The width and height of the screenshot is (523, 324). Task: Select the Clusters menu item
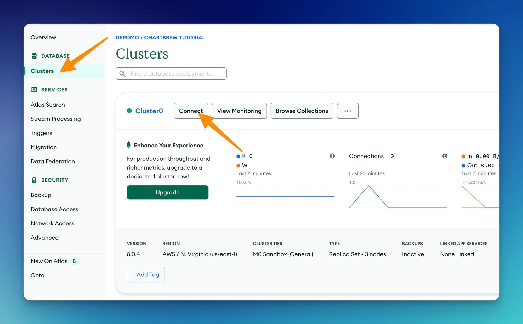pyautogui.click(x=42, y=71)
